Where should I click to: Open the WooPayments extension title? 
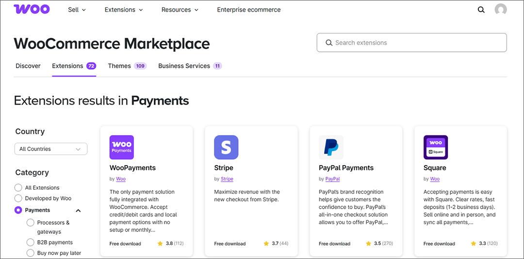coord(132,168)
